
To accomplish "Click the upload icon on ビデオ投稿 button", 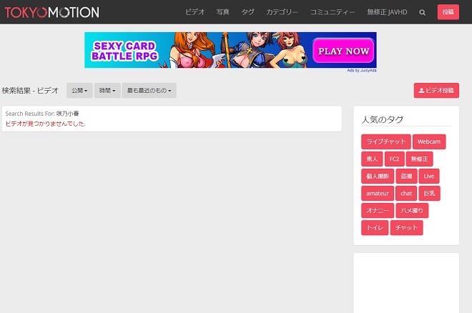I will coord(421,91).
